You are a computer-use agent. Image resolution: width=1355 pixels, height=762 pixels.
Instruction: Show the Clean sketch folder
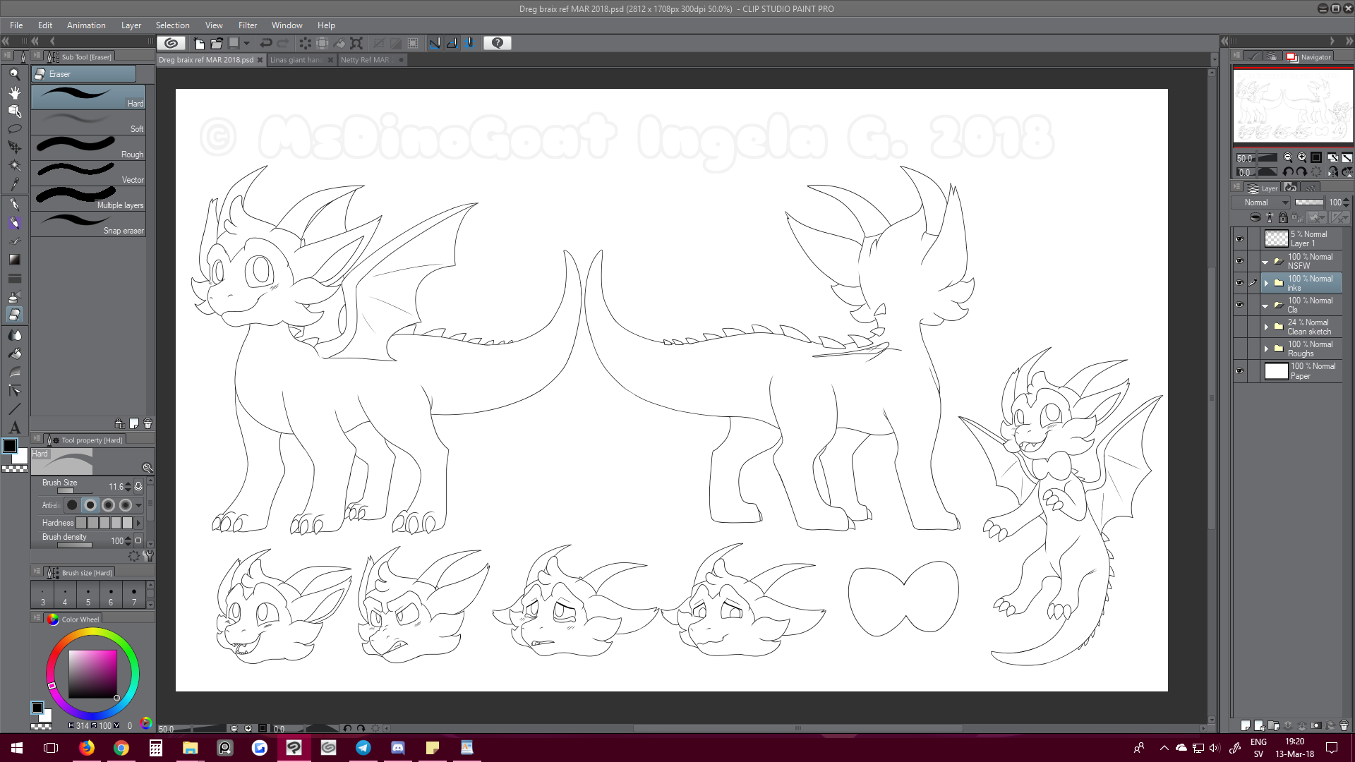tap(1239, 327)
